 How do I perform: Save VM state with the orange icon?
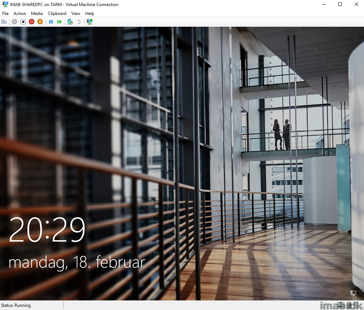tap(40, 22)
